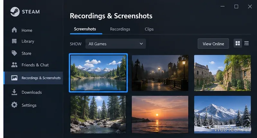Open Settings sidebar label
257x138 pixels.
(29, 105)
